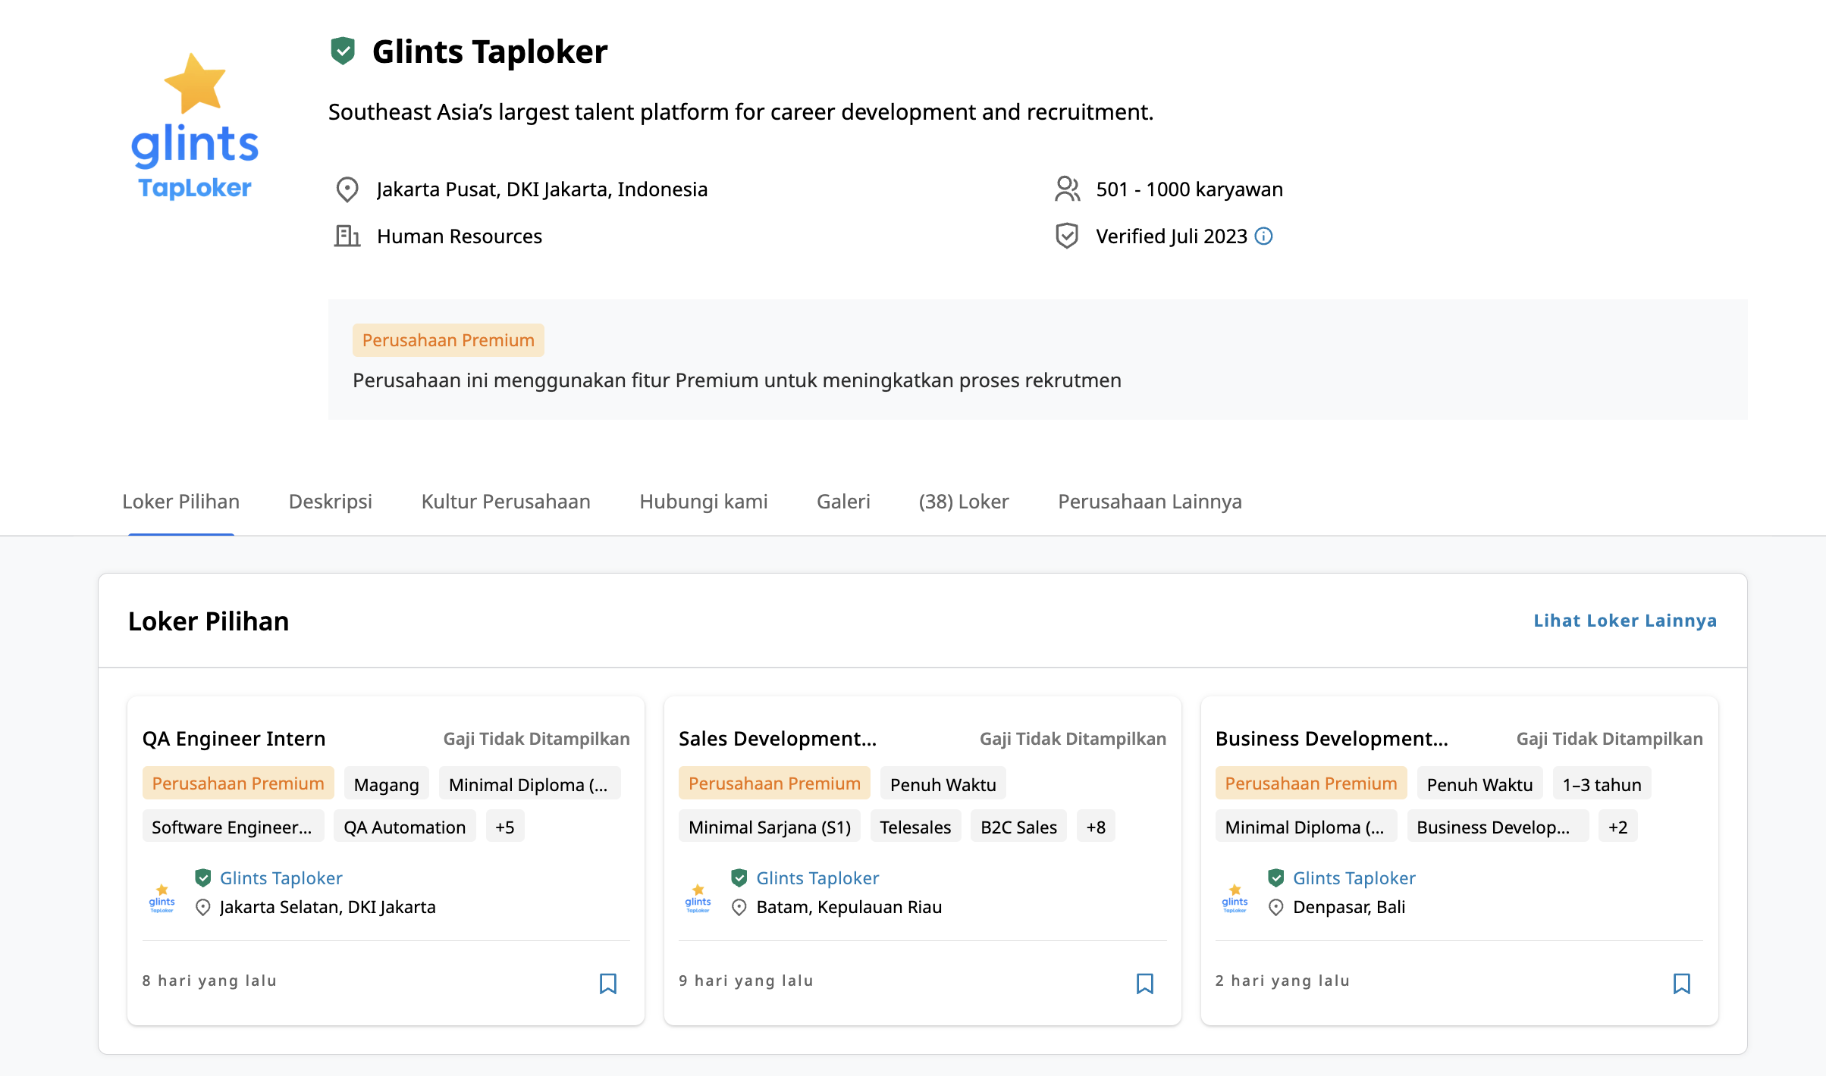Screen dimensions: 1826x1076
Task: Open the (38) Loker tab
Action: [963, 502]
